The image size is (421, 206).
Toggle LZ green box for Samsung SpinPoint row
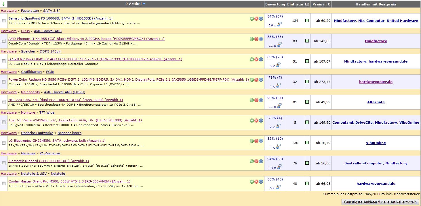pos(307,21)
